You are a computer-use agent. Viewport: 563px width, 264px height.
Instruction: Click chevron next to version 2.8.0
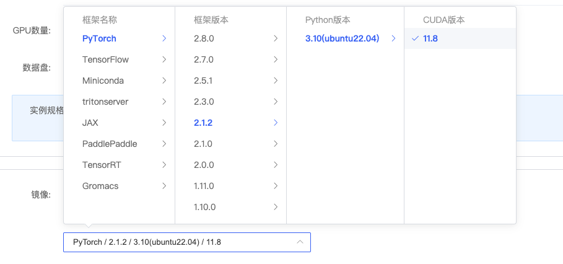pyautogui.click(x=276, y=38)
